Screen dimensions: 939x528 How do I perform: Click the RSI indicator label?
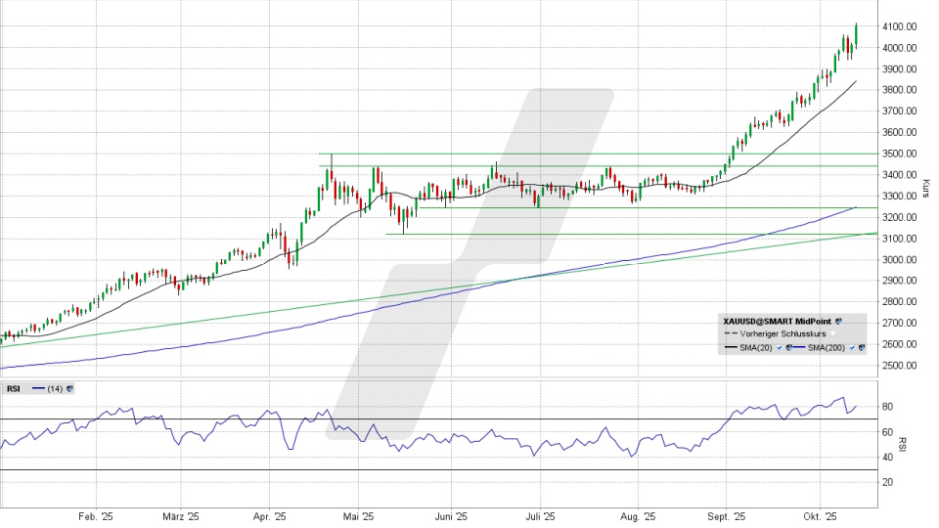coord(14,388)
